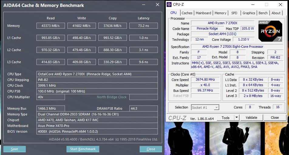The height and width of the screenshot is (155, 289).
Task: Minimize the CPU-Z window
Action: click(253, 5)
